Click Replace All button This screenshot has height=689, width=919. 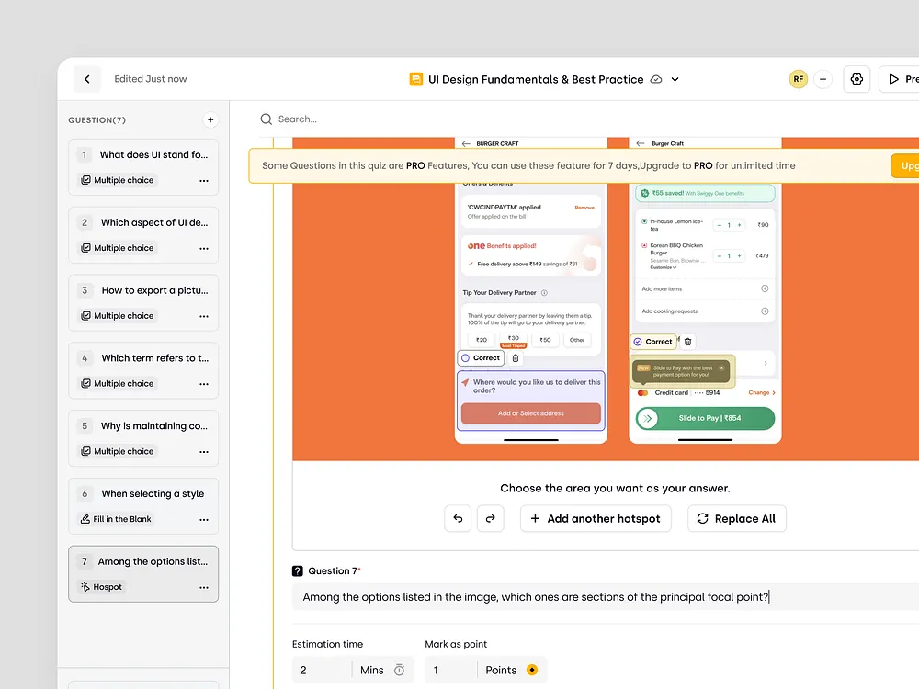point(737,518)
